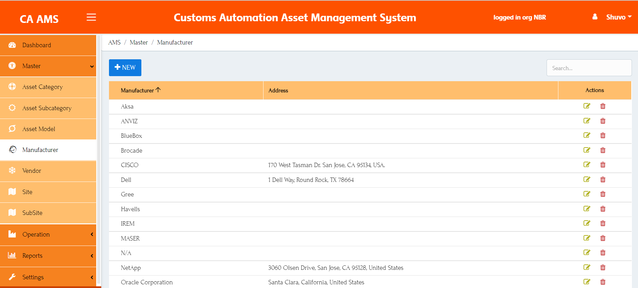The image size is (638, 288).
Task: Toggle the hamburger sidebar menu
Action: point(91,17)
